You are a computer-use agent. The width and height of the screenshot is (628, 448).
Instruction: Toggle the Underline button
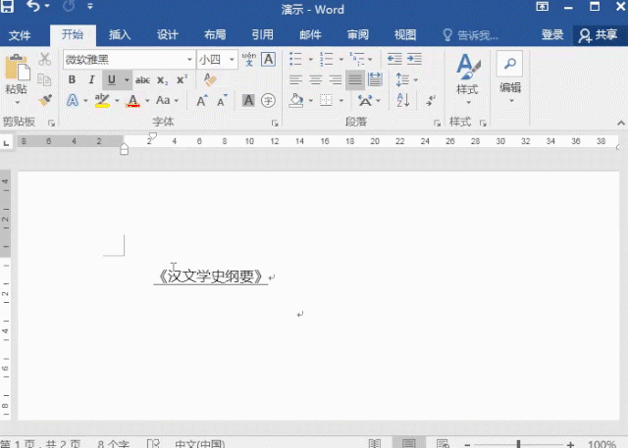(112, 80)
